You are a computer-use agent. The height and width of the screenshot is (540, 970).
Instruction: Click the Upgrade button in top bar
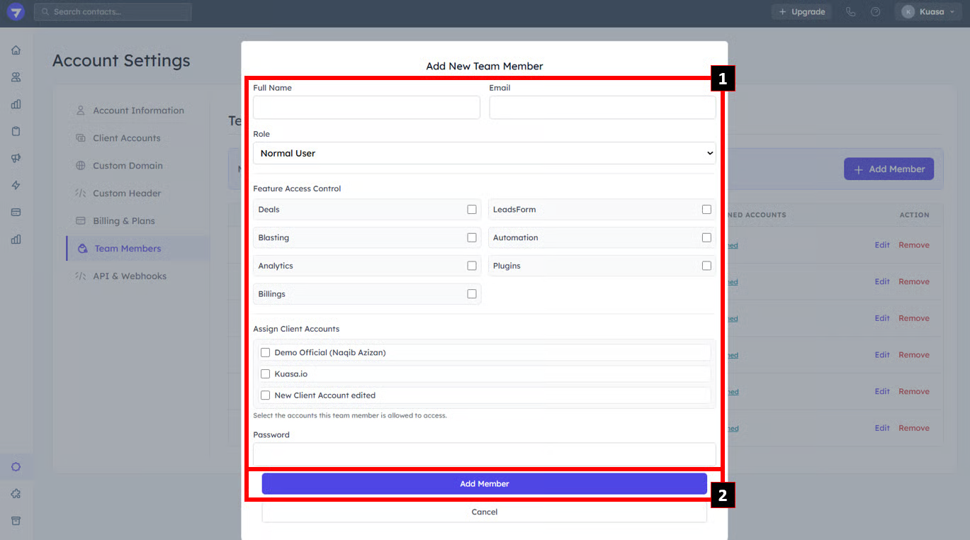(x=801, y=12)
